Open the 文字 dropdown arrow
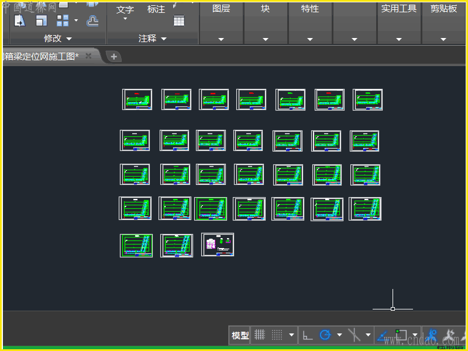This screenshot has height=351, width=468. coord(125,19)
